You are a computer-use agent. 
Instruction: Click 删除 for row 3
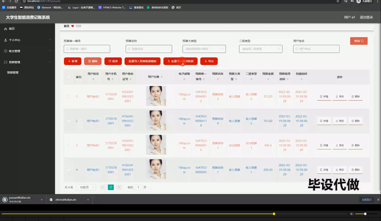point(355,145)
